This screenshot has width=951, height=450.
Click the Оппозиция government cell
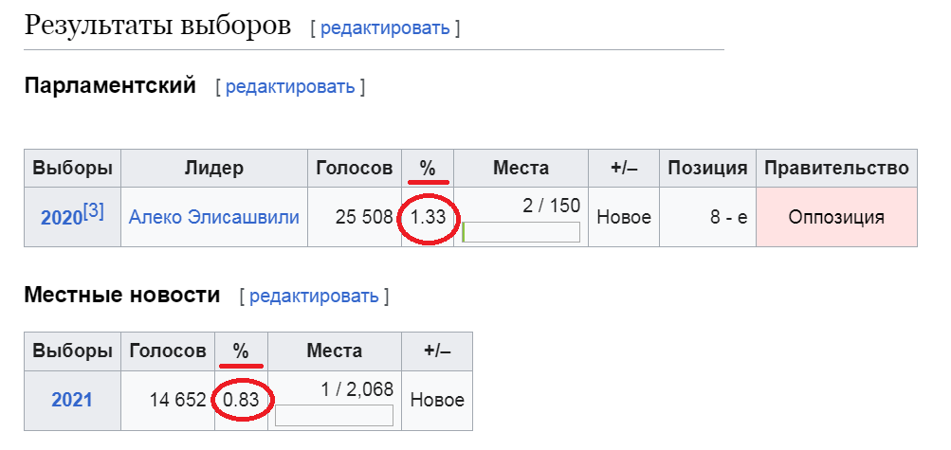[x=836, y=218]
